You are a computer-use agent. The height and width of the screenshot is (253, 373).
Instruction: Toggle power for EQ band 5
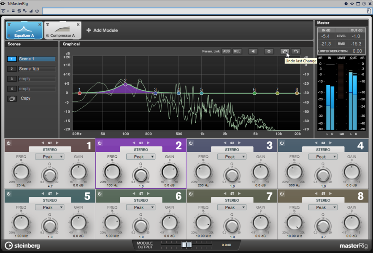coord(8,194)
